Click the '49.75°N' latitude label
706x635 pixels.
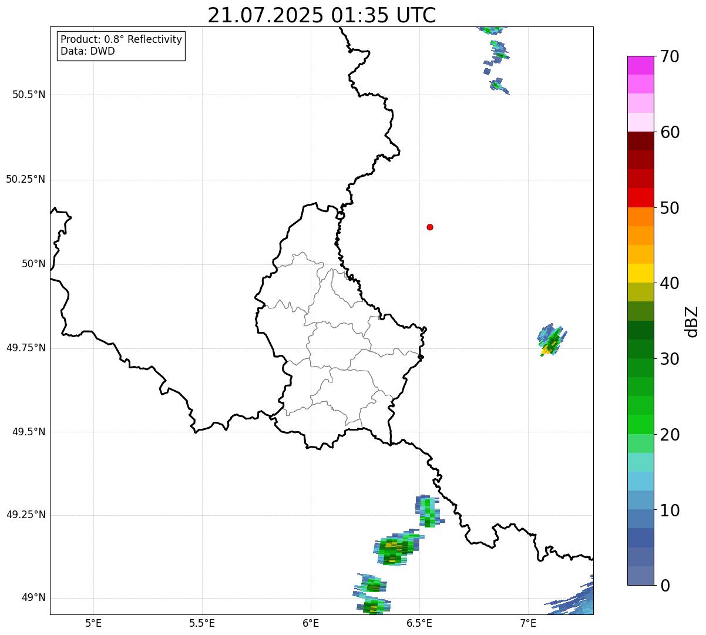click(26, 348)
